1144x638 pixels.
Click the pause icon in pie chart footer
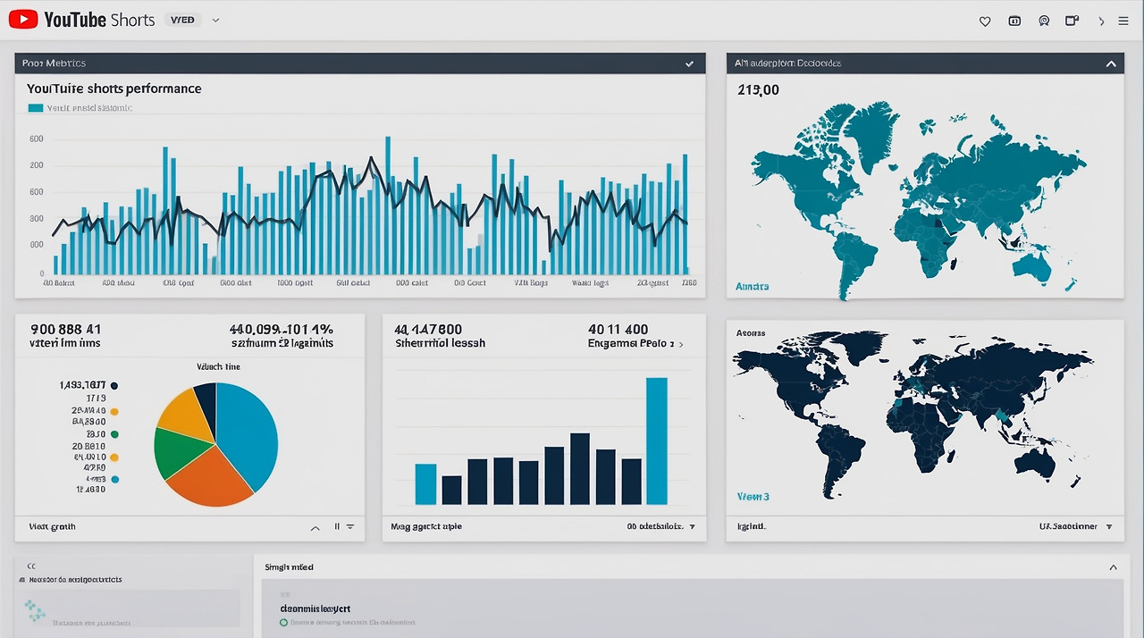coord(337,527)
